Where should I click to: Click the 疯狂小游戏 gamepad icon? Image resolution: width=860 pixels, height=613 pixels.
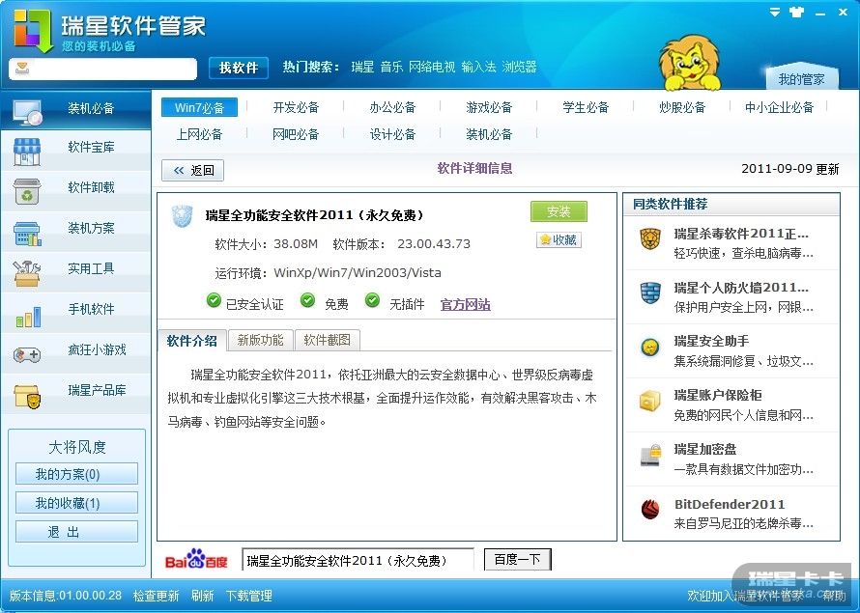click(27, 355)
